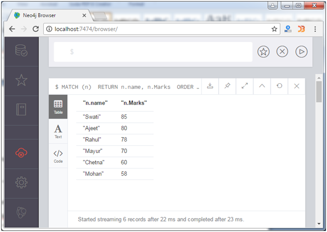Open the Documentation book icon
Image resolution: width=327 pixels, height=232 pixels.
pyautogui.click(x=21, y=110)
